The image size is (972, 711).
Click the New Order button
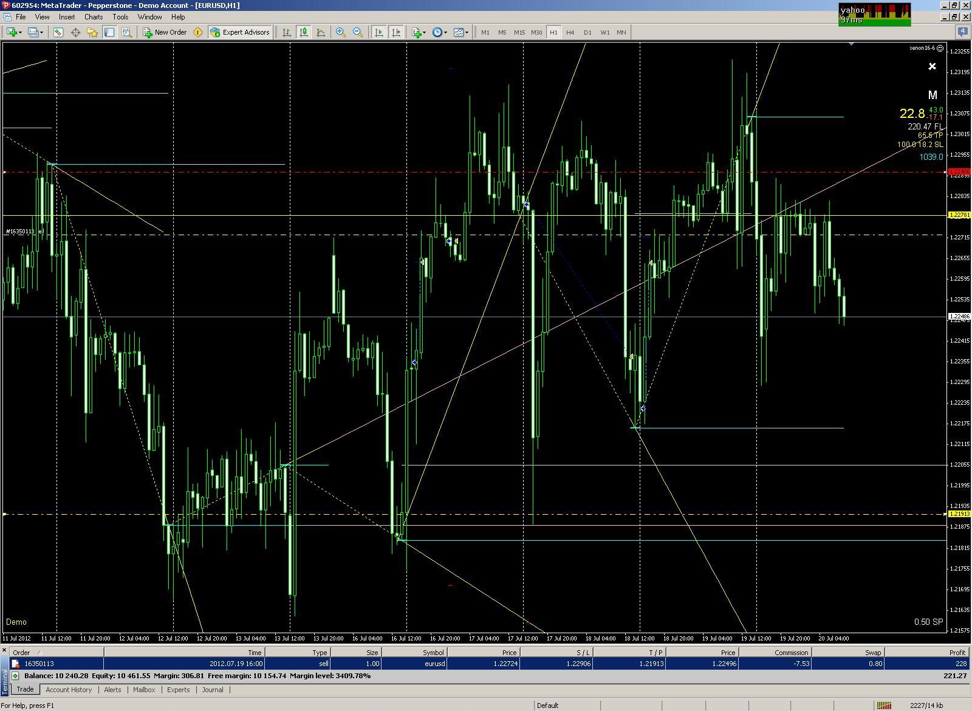[165, 32]
